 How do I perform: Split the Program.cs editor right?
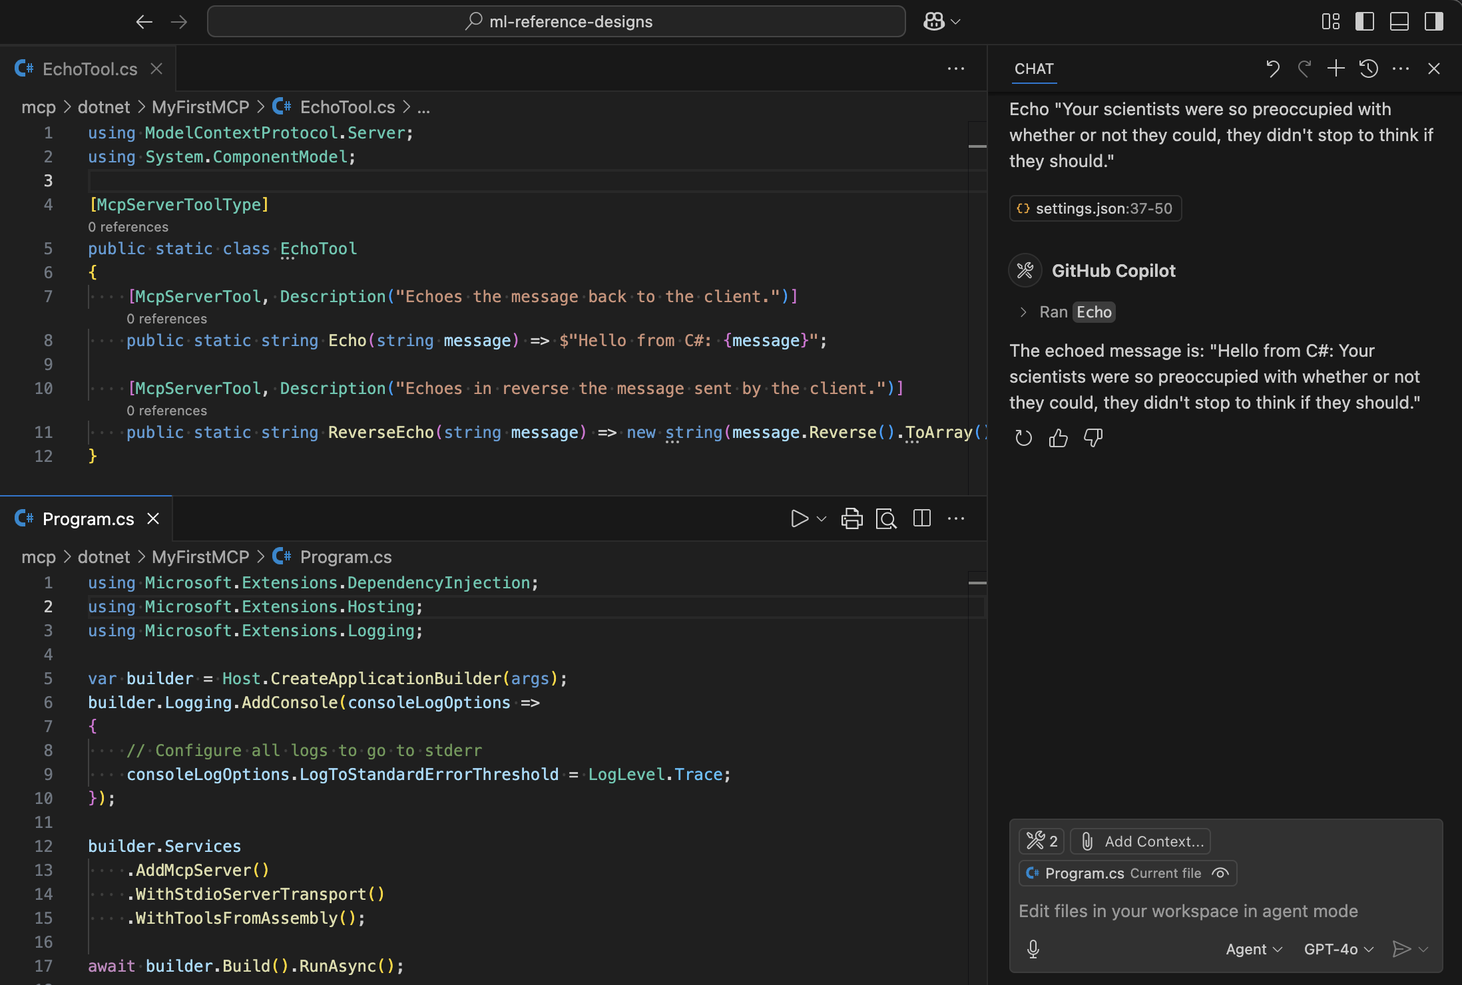(x=922, y=518)
